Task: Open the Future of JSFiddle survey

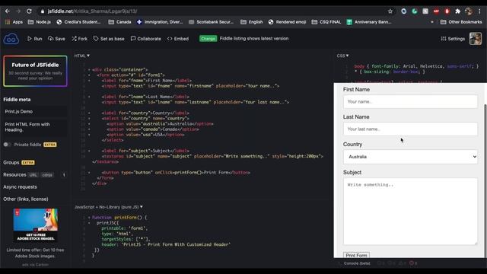Action: (35, 71)
